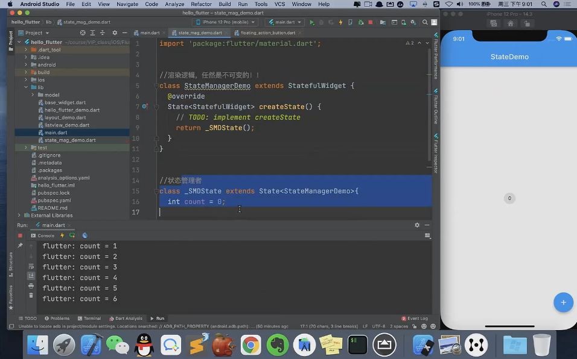Expand all in Project panel
The image size is (577, 359).
[93, 33]
